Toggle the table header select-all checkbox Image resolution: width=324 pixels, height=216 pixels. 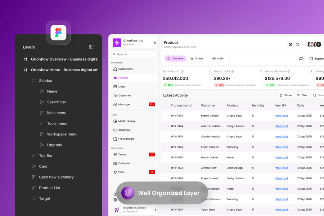tap(165, 105)
